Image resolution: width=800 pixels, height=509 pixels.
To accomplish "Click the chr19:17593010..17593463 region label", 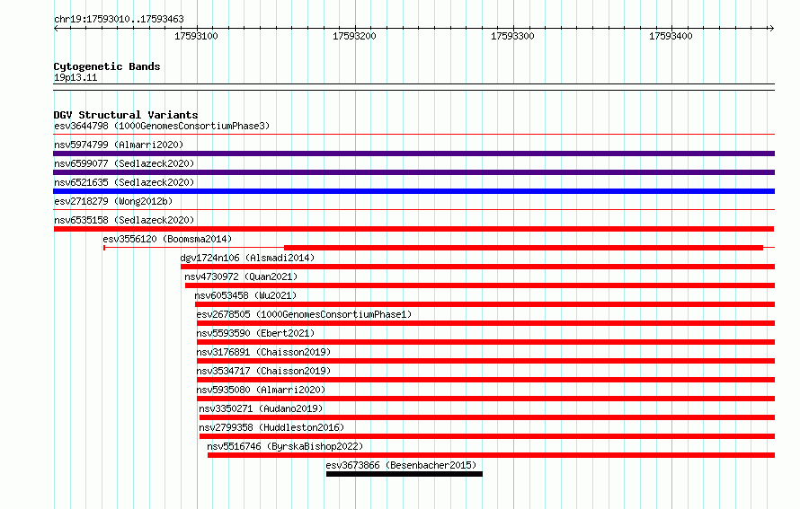I will tap(119, 20).
